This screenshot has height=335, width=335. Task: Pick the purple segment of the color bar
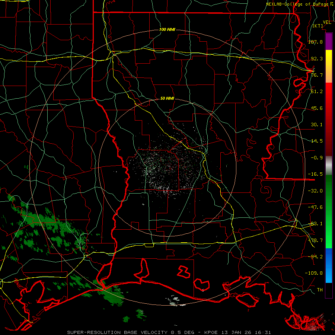point(329,41)
